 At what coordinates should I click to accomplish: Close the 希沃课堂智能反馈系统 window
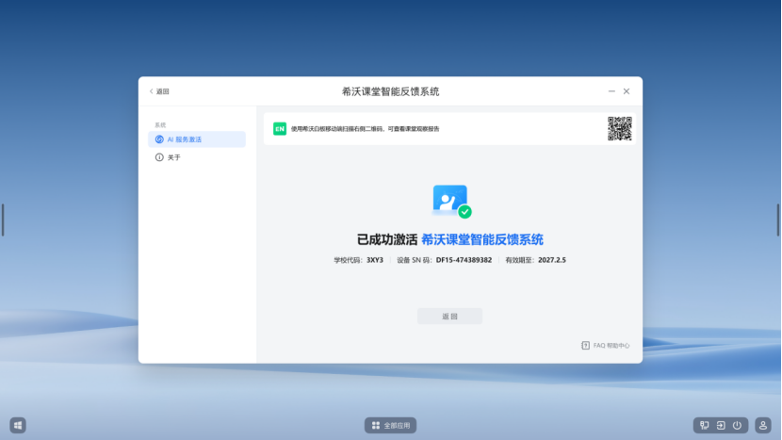[627, 91]
